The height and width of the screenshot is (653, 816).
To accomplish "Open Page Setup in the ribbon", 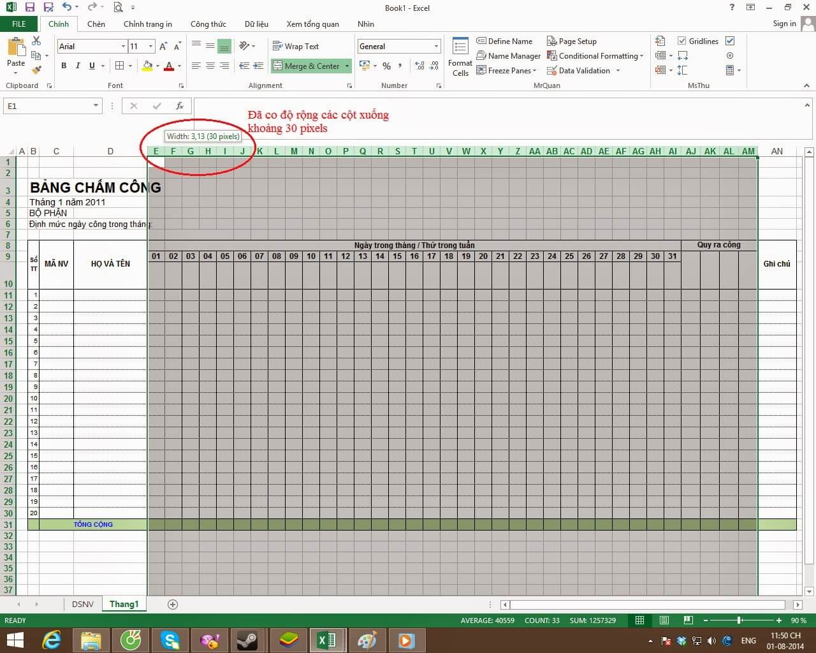I will (x=572, y=41).
